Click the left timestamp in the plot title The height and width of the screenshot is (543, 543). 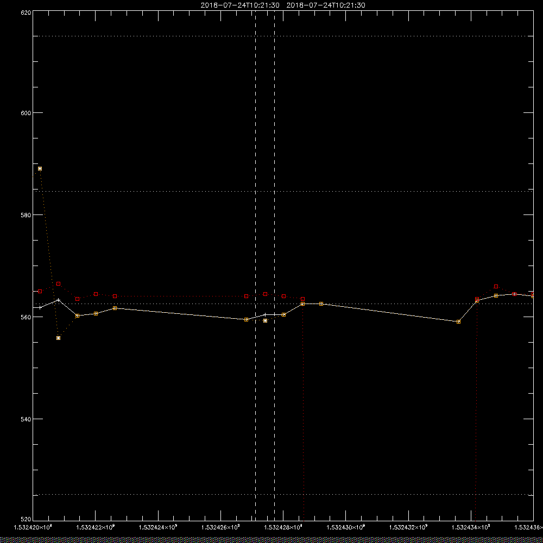coord(240,5)
